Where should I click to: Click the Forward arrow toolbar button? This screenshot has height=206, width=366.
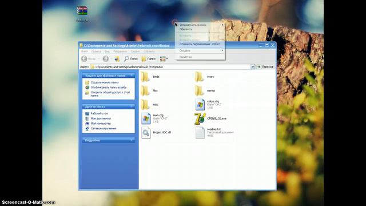pos(105,59)
